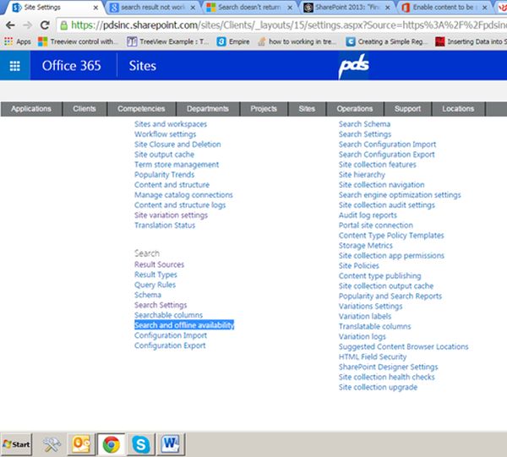Open Searchable columns link

click(x=168, y=315)
